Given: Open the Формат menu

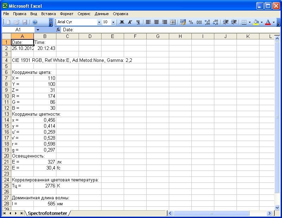Looking at the screenshot, I should click(67, 14).
